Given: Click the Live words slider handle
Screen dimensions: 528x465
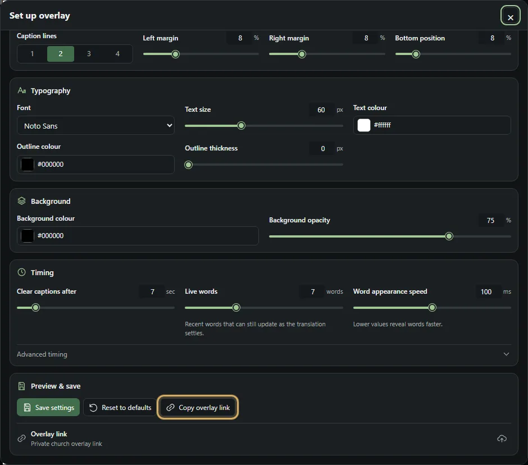Looking at the screenshot, I should [236, 307].
